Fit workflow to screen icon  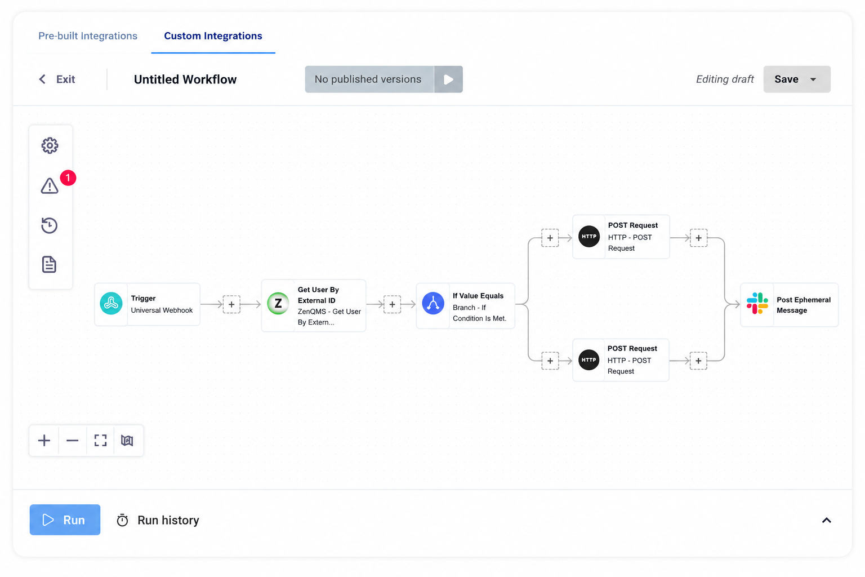[x=100, y=441]
